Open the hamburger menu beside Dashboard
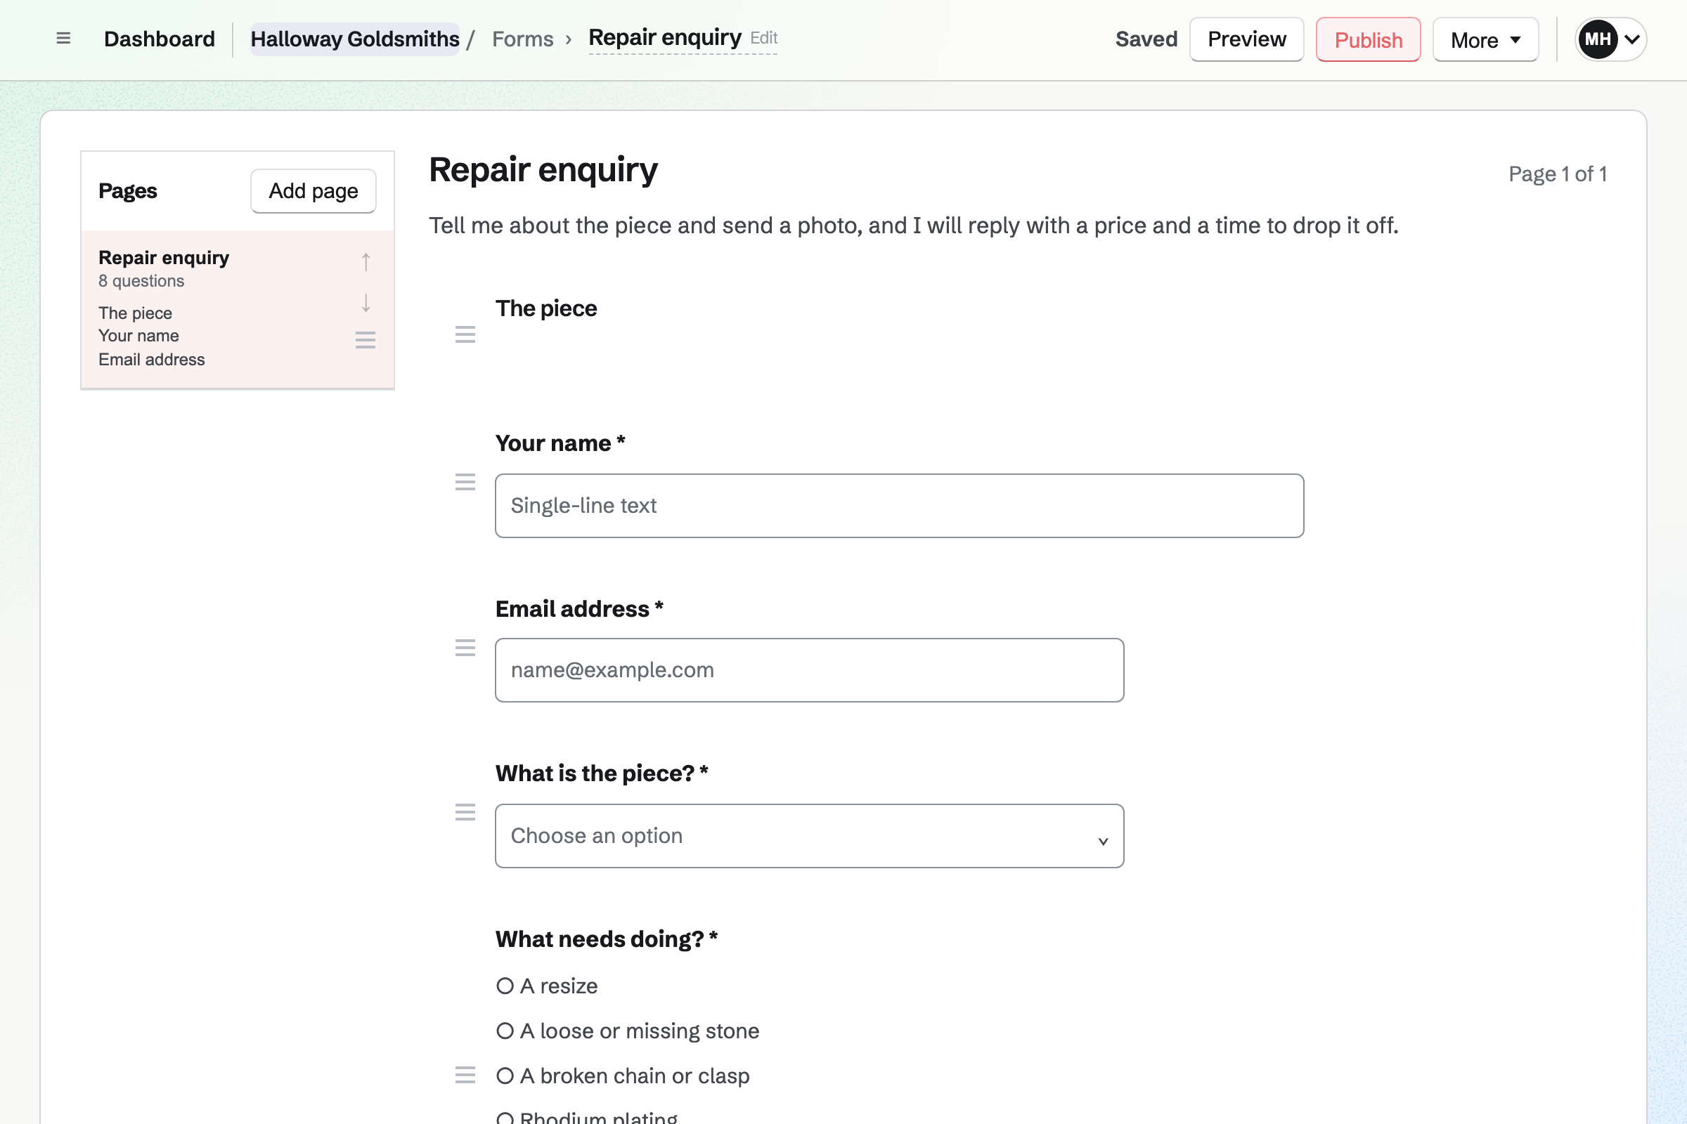The height and width of the screenshot is (1124, 1687). [63, 39]
